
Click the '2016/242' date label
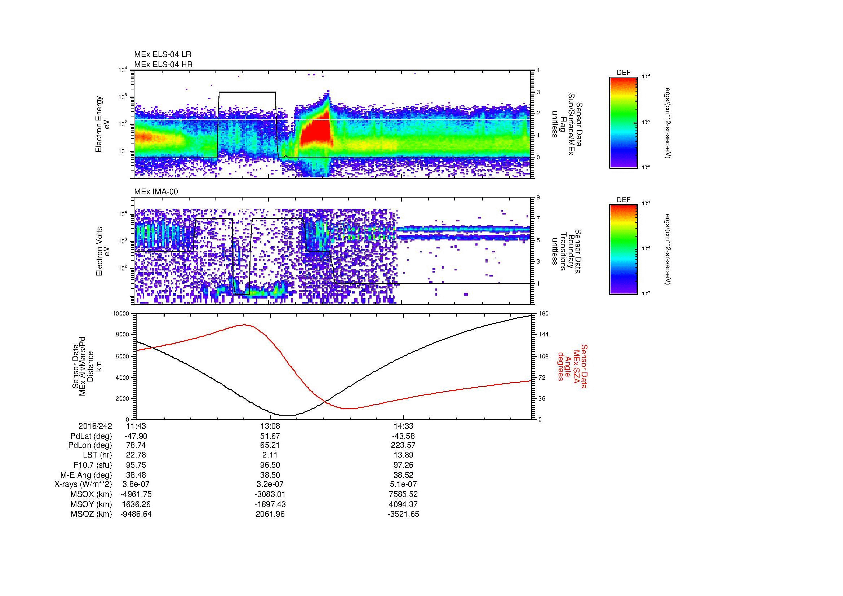point(95,426)
